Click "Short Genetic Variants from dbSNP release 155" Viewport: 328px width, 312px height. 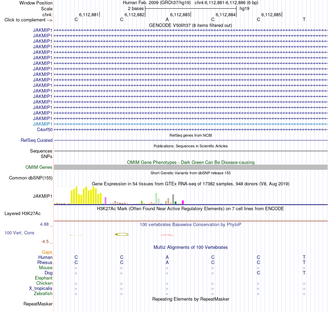pos(191,173)
